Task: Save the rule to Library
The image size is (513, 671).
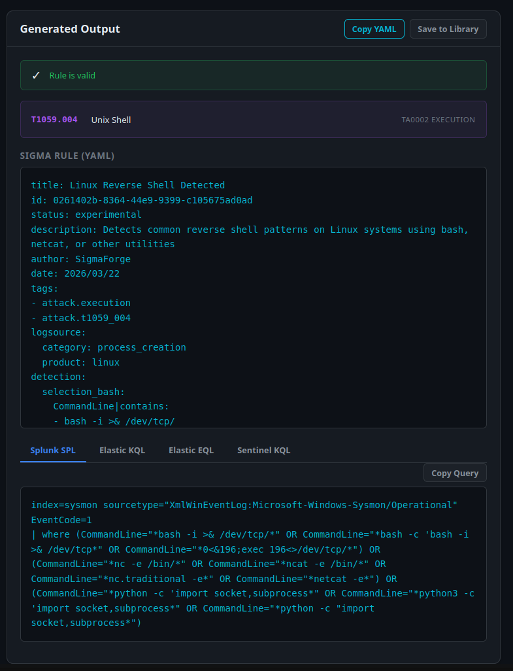Action: 448,29
